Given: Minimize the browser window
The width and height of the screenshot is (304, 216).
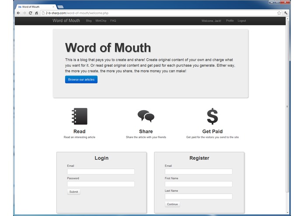Looking at the screenshot, I should pos(272,2).
